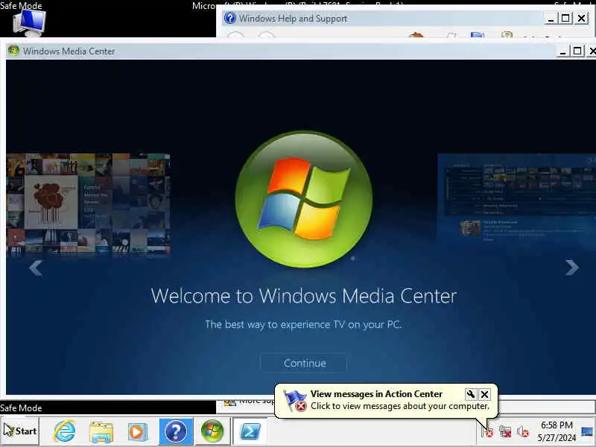Maximize the Windows Help and Support window
Viewport: 596px width, 447px height.
[x=565, y=18]
